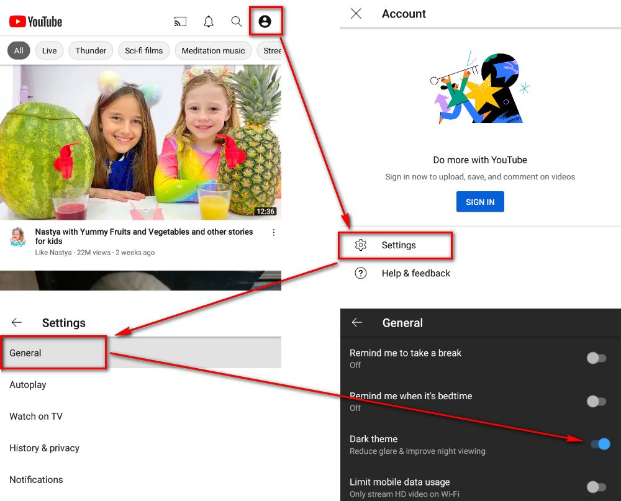Open the General settings row
The image size is (621, 501).
tap(140, 353)
